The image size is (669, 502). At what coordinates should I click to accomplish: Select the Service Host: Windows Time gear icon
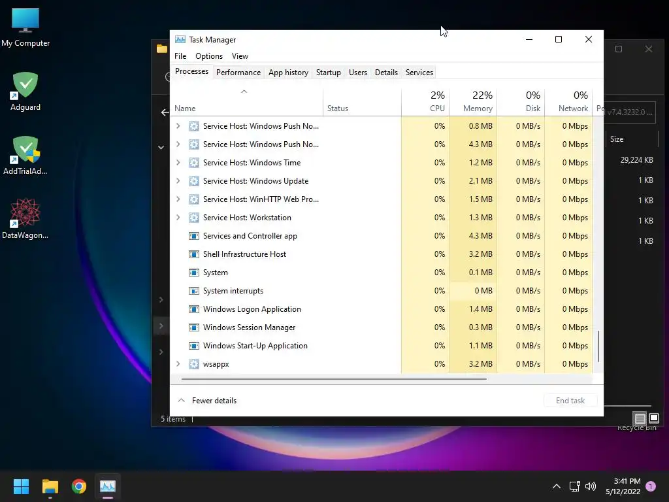[x=193, y=163]
